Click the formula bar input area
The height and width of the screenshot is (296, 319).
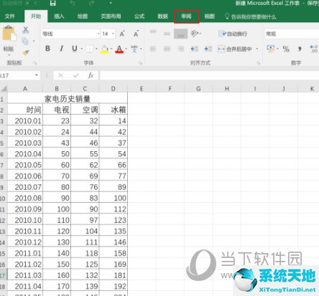coord(209,76)
